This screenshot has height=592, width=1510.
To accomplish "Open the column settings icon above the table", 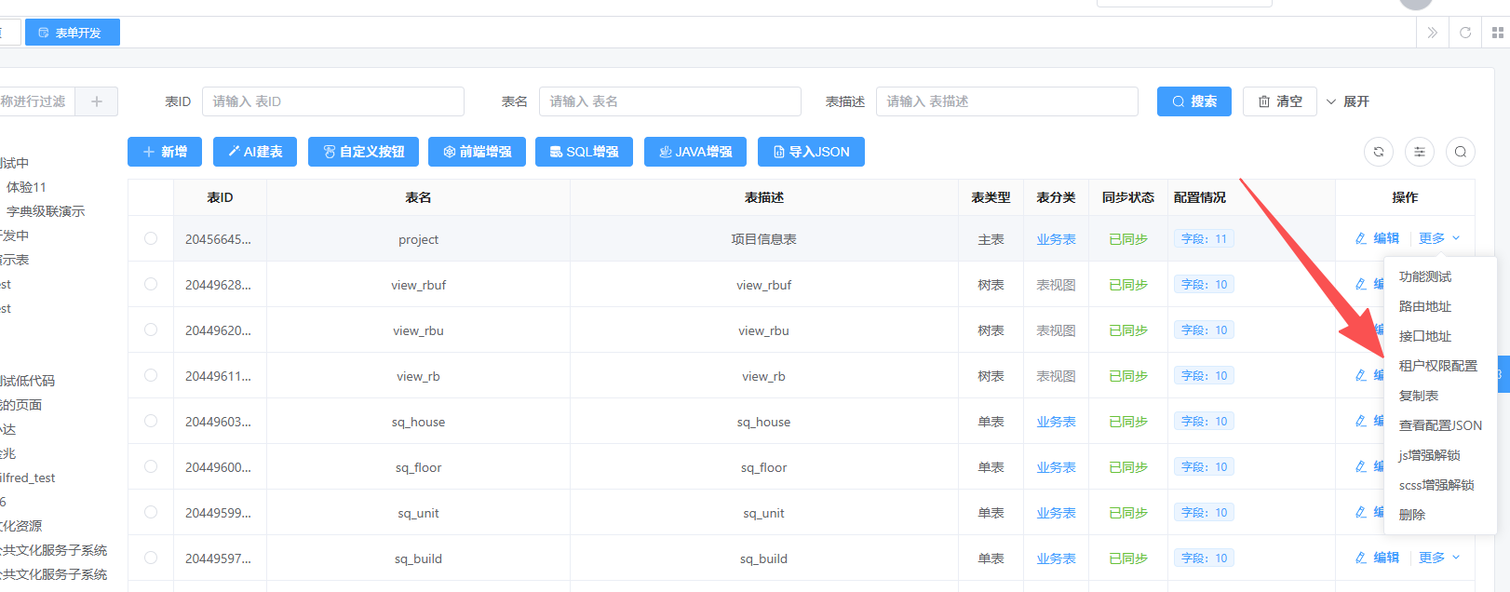I will (x=1419, y=152).
